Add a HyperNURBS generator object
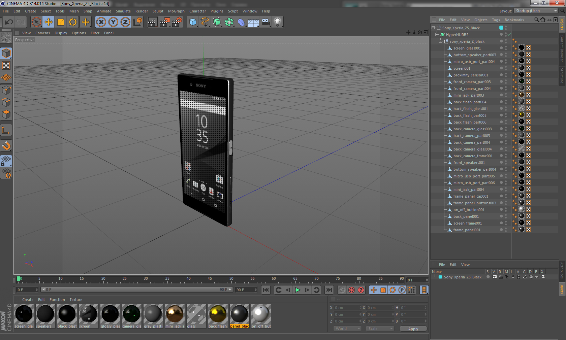566x340 pixels. tap(217, 22)
